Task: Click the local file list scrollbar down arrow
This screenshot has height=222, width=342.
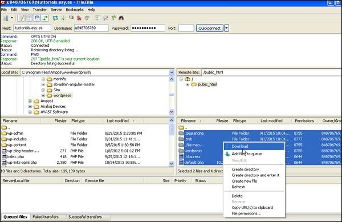Action: click(172, 164)
